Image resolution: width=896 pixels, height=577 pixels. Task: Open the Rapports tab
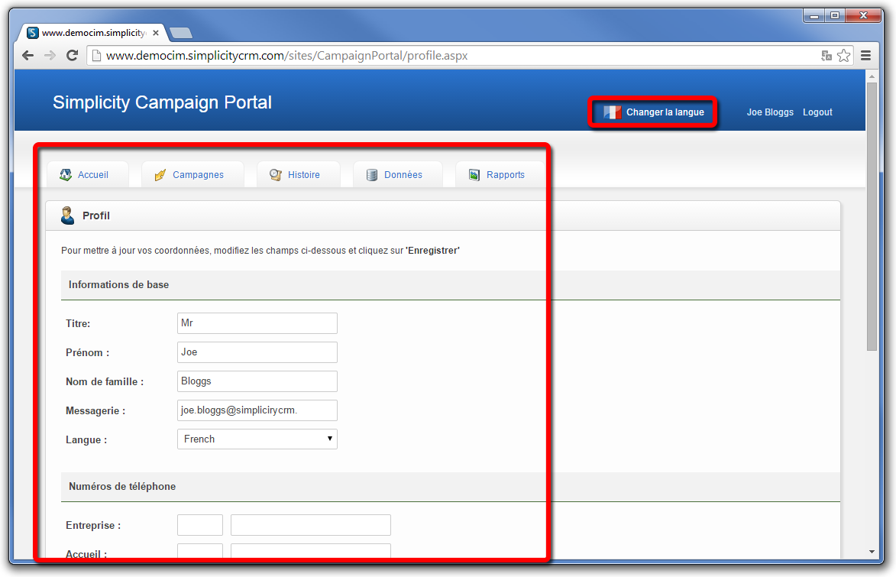click(x=500, y=175)
